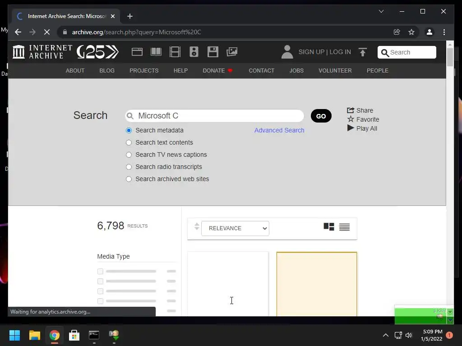Click the page vertical scrollbar thumb

coord(450,57)
